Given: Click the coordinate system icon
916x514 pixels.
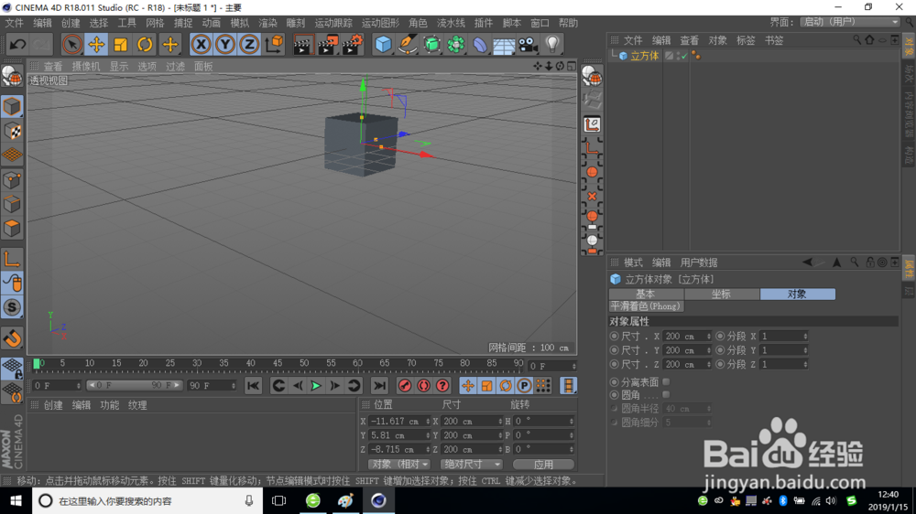Looking at the screenshot, I should coord(274,44).
